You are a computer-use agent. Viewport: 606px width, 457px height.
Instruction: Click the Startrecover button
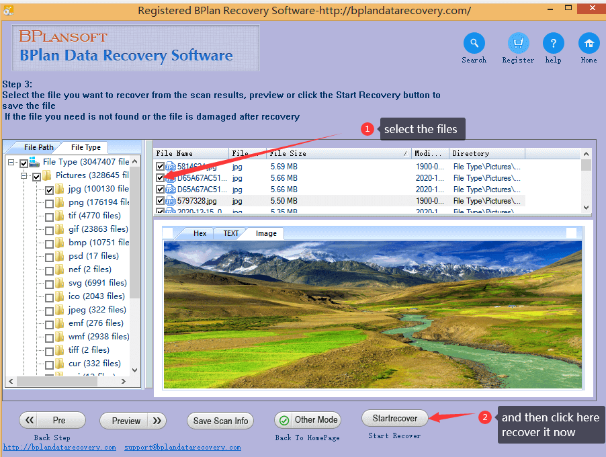(395, 418)
